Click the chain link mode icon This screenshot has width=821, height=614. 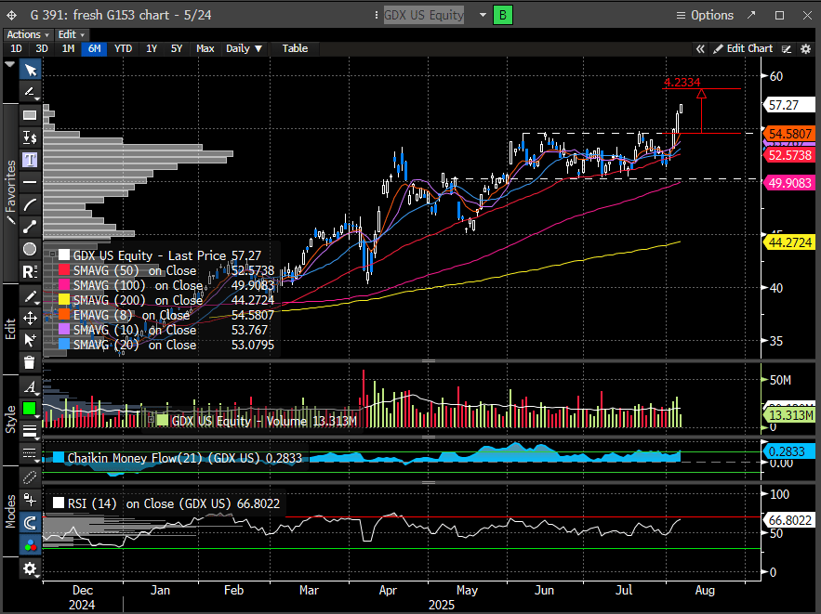click(x=31, y=477)
